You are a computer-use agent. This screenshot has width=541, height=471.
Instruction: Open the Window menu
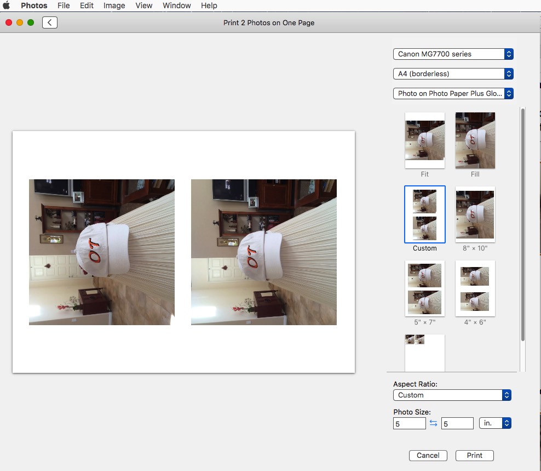coord(177,5)
